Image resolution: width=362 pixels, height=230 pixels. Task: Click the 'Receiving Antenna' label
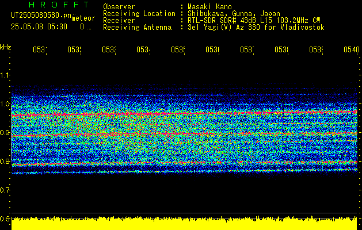coord(137,28)
